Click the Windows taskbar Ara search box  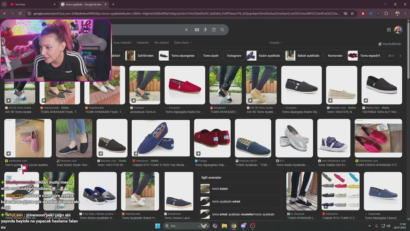(x=187, y=226)
